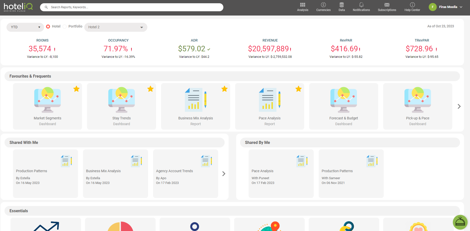The width and height of the screenshot is (470, 231).
Task: Open Stay Trends dashboard icon
Action: tap(122, 100)
